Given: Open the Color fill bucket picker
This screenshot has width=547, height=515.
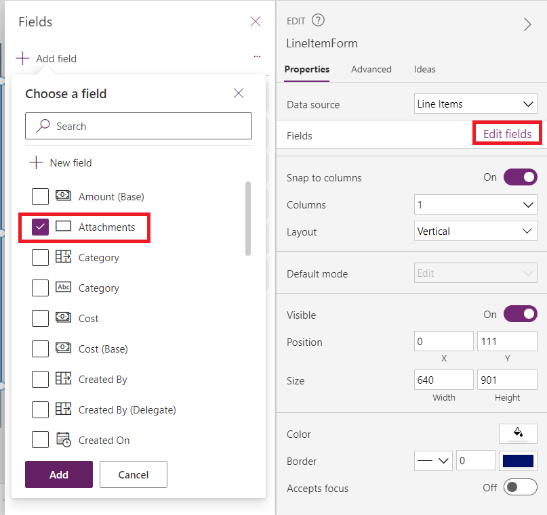Looking at the screenshot, I should [518, 433].
